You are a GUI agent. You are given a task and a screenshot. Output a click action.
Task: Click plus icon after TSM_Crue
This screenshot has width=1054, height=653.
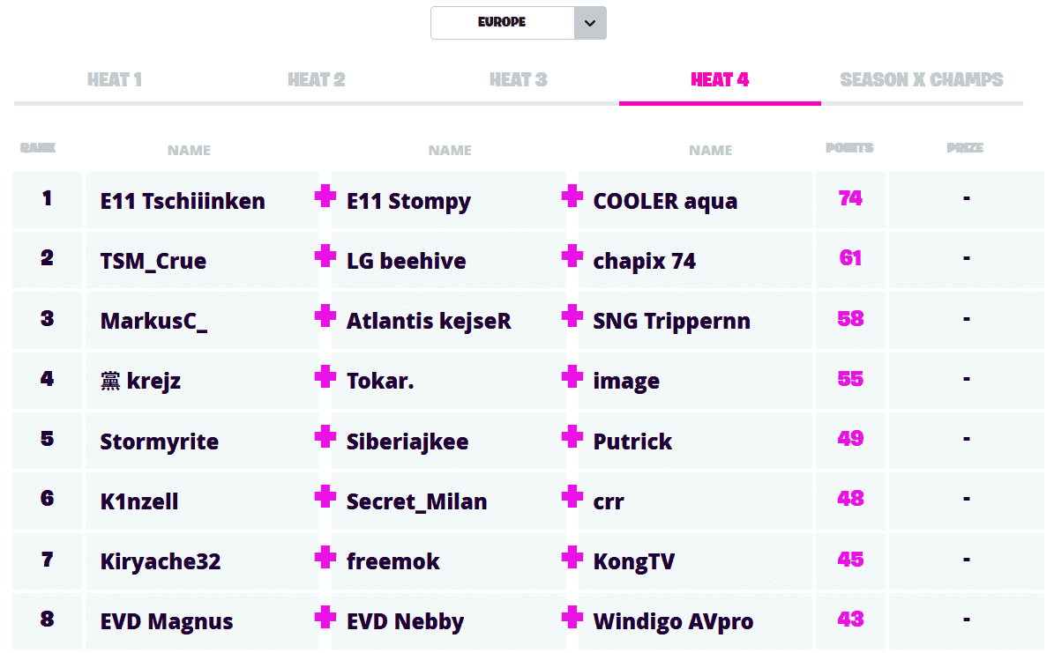[325, 256]
